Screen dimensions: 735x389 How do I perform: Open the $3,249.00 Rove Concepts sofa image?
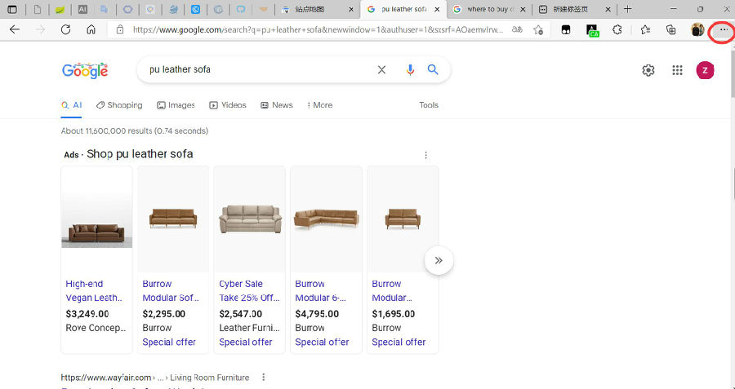[96, 219]
